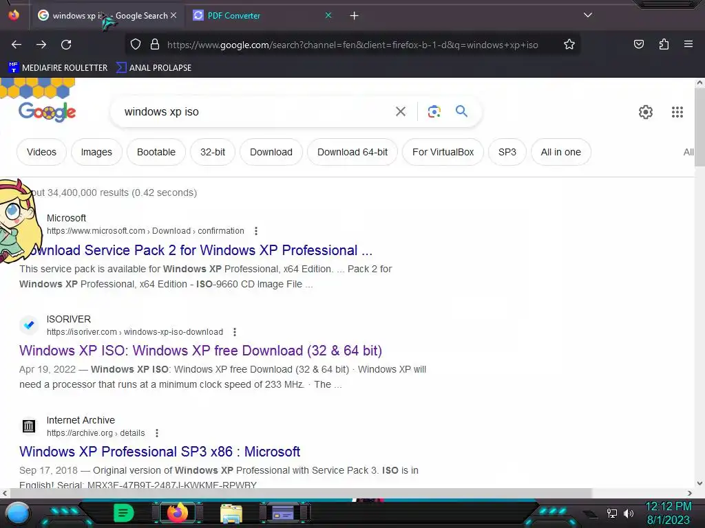The width and height of the screenshot is (705, 528).
Task: Click the horizontal scroll right arrow
Action: coord(690,493)
